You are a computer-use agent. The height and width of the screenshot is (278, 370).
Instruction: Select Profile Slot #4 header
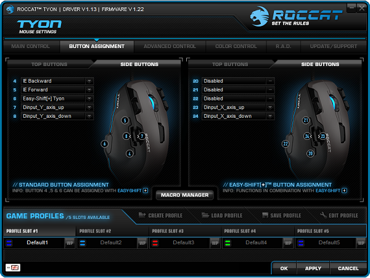258,231
